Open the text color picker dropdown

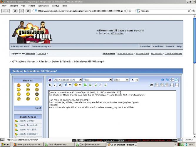tap(134, 80)
